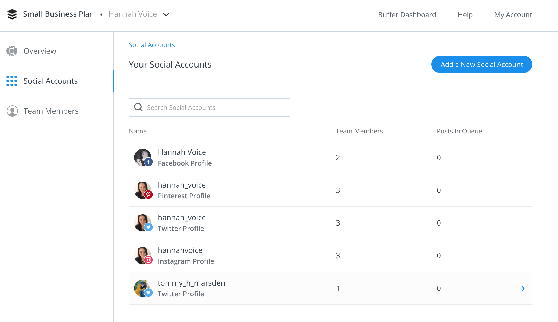Focus the Search Social Accounts field
Image resolution: width=558 pixels, height=322 pixels.
click(x=209, y=107)
